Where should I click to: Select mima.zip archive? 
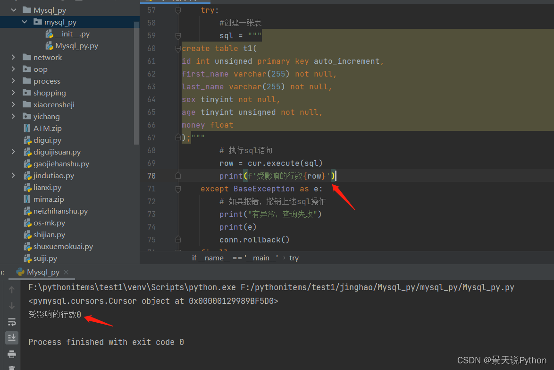point(49,199)
